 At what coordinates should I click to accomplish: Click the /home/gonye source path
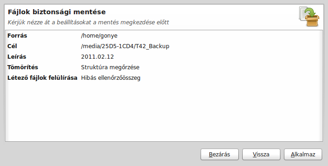99,36
